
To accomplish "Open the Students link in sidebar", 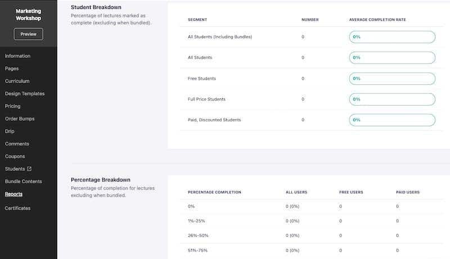I will pos(15,169).
